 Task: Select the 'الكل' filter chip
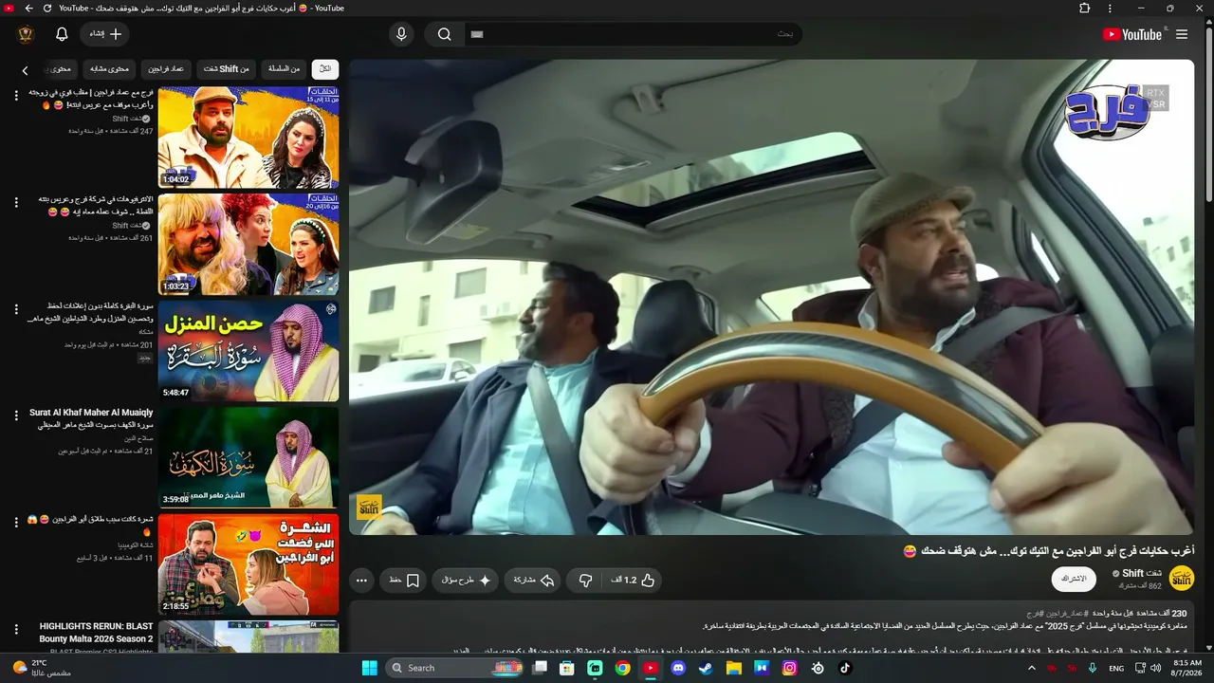coord(325,69)
